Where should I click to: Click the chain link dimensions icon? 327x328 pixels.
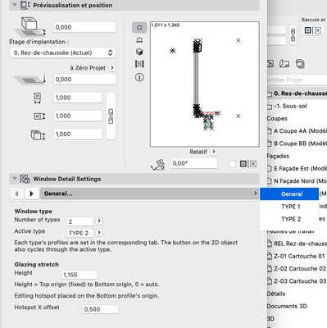pos(111,116)
